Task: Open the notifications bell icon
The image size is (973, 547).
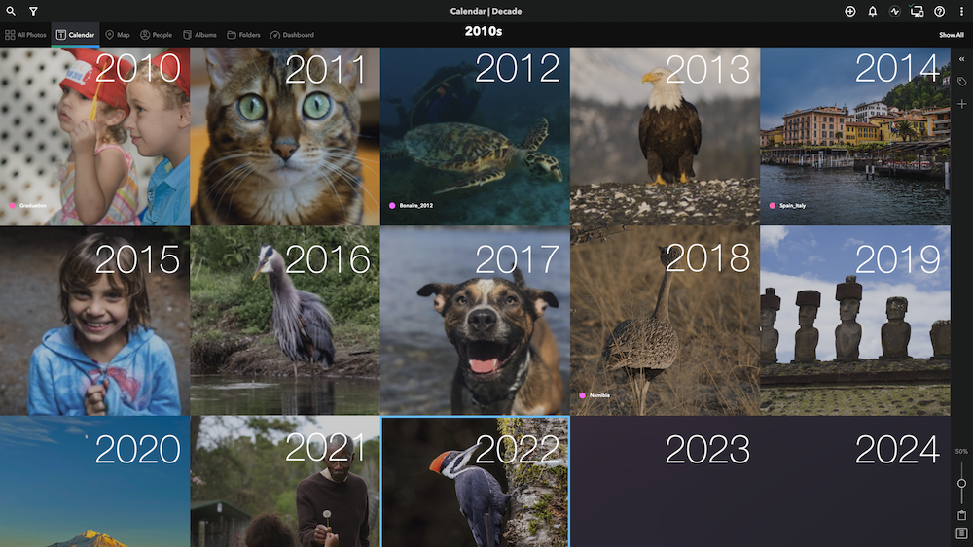Action: [x=873, y=11]
